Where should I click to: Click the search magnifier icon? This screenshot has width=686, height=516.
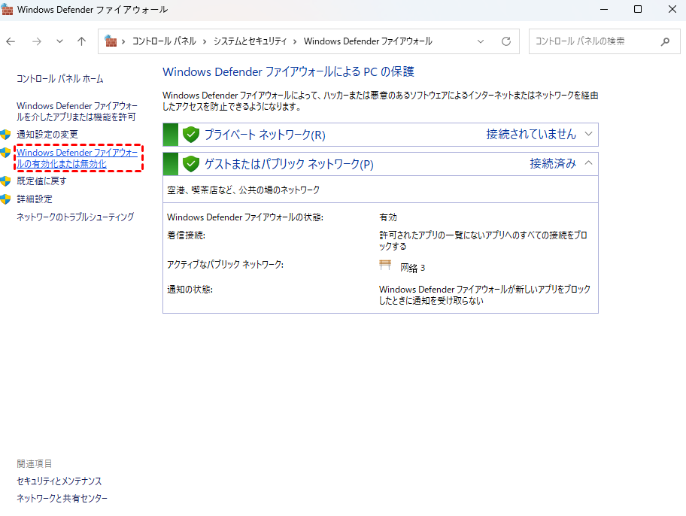point(665,41)
